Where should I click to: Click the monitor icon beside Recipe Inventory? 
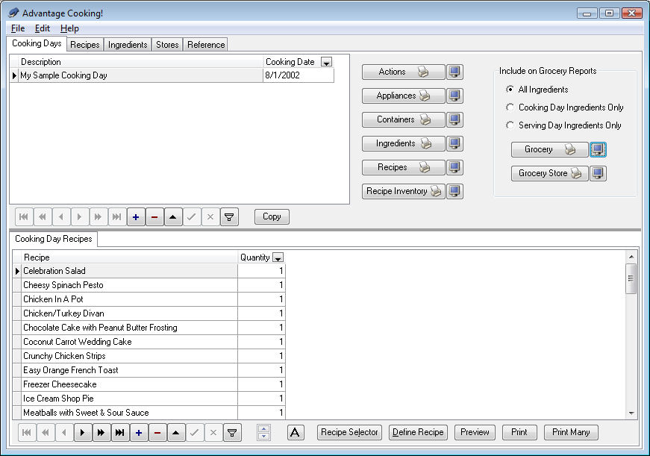454,192
